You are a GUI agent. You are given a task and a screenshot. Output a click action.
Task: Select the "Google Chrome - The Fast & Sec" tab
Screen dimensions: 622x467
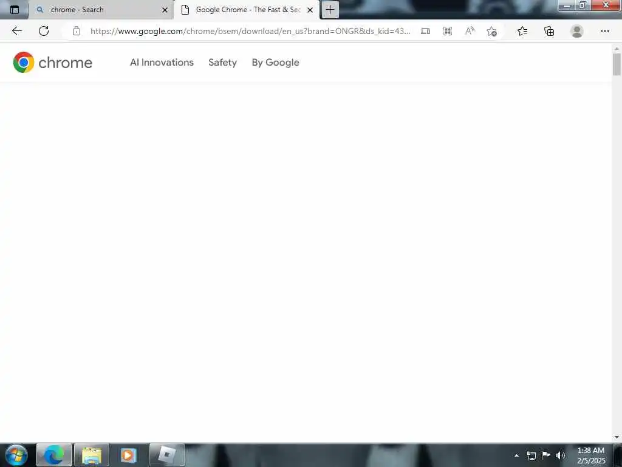(246, 10)
